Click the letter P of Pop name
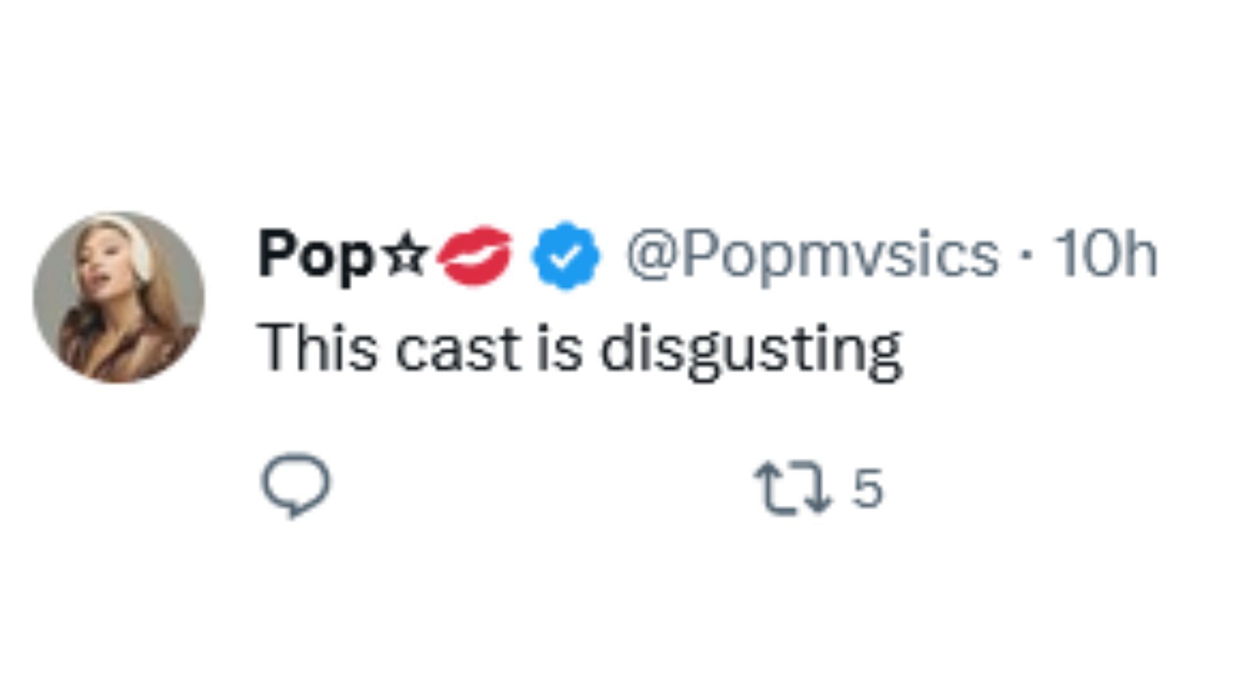The height and width of the screenshot is (695, 1235). (275, 254)
